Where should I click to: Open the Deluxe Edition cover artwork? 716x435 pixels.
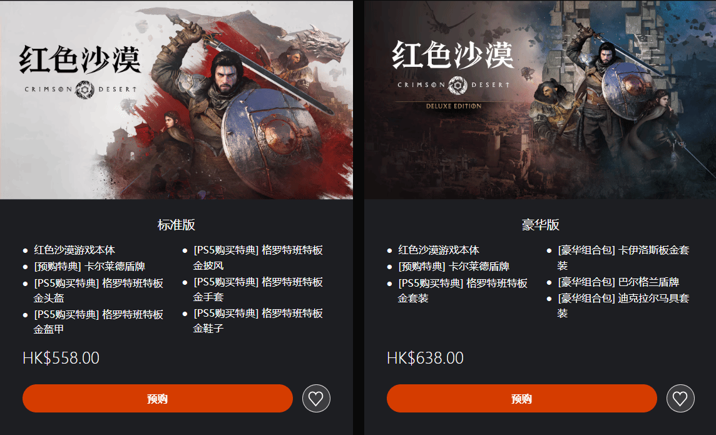(x=540, y=100)
